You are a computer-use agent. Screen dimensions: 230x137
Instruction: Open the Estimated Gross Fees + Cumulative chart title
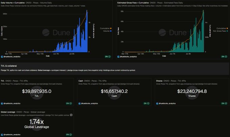(x=133, y=3)
